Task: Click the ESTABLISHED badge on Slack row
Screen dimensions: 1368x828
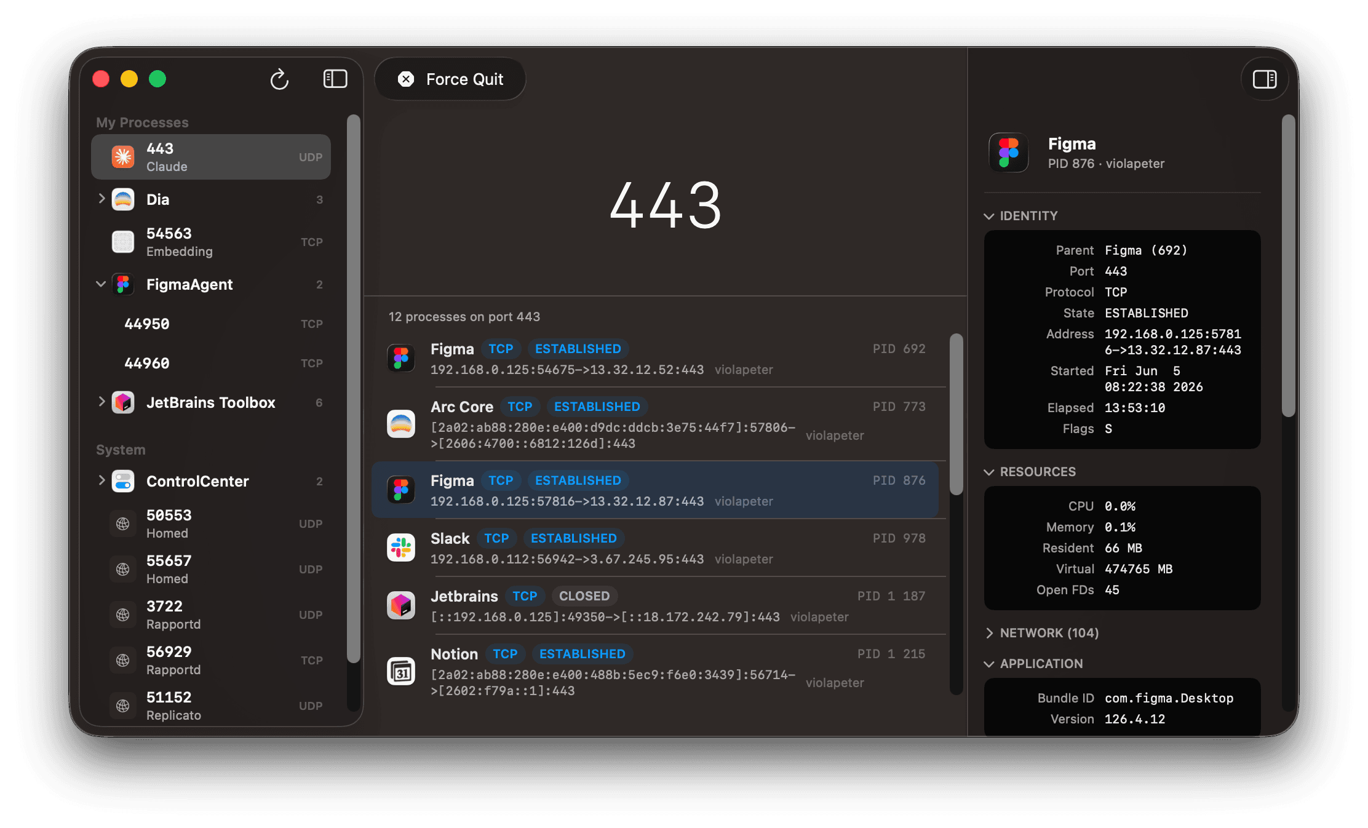Action: point(573,538)
